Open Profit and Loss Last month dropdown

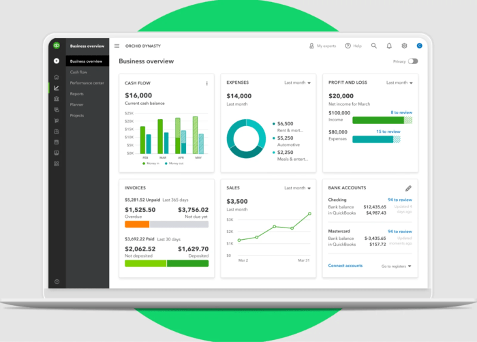399,82
